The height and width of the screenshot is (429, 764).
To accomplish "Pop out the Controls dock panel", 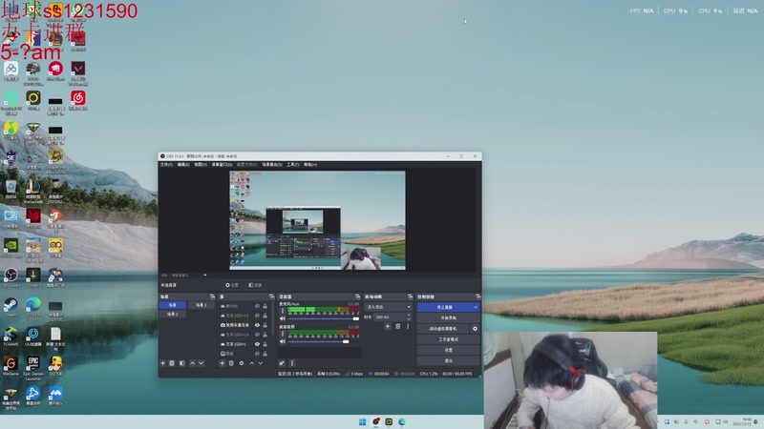I will (x=477, y=296).
